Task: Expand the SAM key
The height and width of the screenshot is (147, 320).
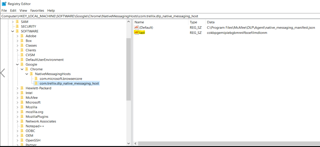Action: tap(13, 21)
